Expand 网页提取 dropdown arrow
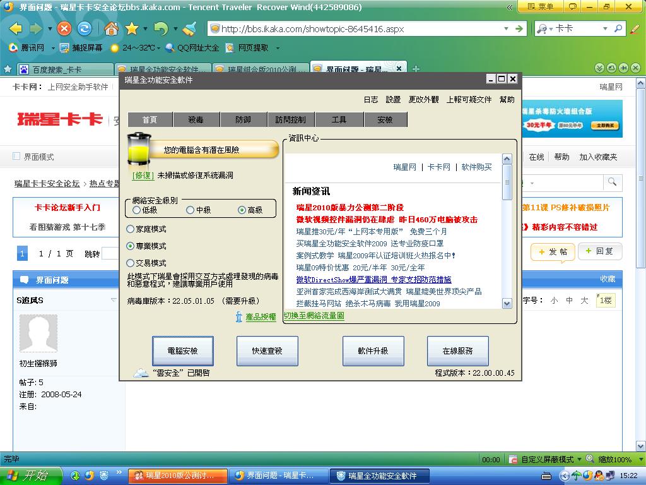Viewport: 646px width, 485px height. [x=278, y=48]
